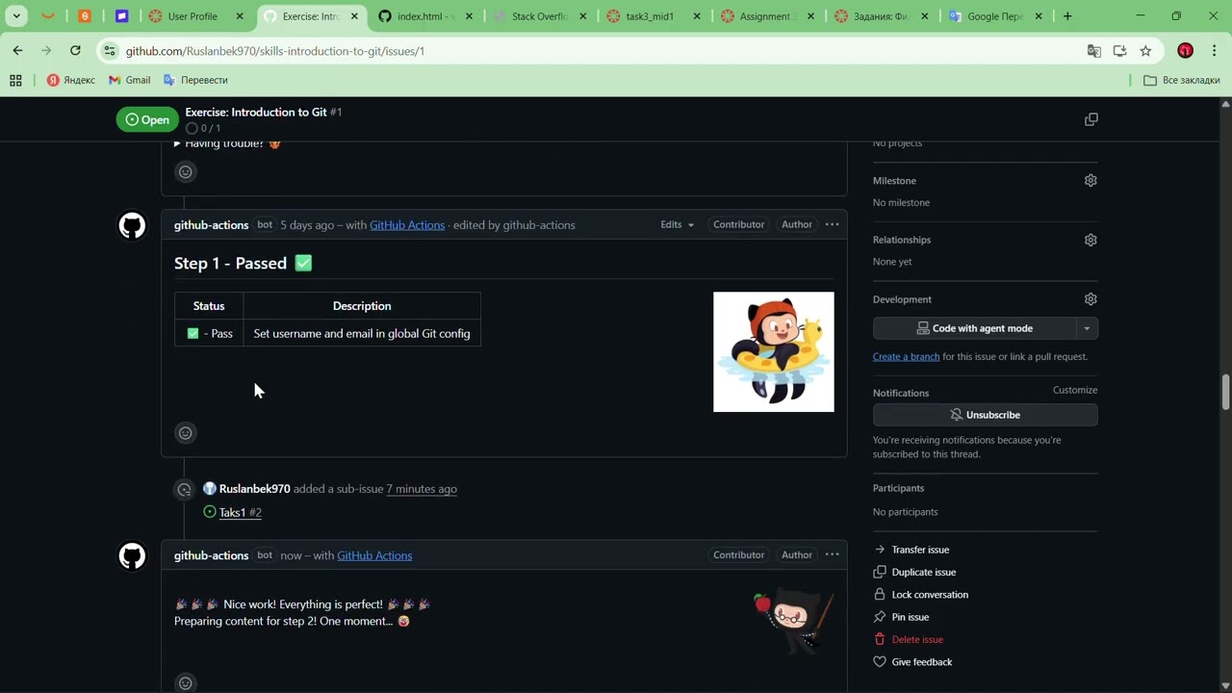Click Transfer issue option
This screenshot has width=1232, height=693.
(920, 550)
